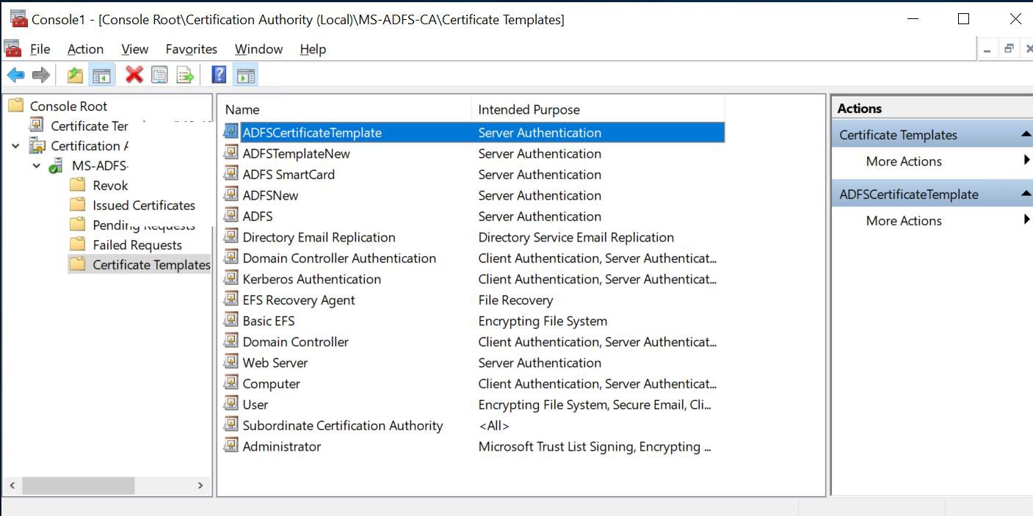1033x516 pixels.
Task: Click the EFS Recovery Agent template icon
Action: 231,299
